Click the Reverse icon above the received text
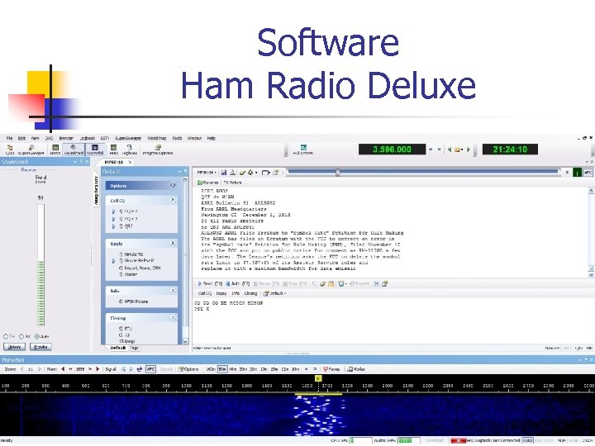The image size is (595, 446). click(207, 183)
